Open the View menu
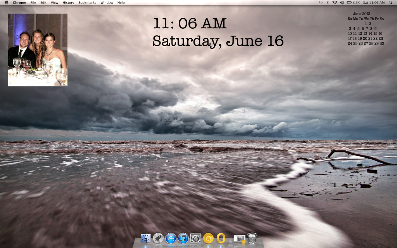 (x=54, y=3)
